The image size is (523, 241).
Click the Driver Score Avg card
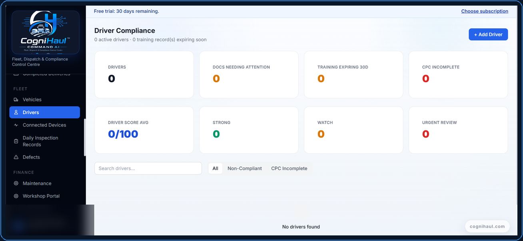(144, 130)
